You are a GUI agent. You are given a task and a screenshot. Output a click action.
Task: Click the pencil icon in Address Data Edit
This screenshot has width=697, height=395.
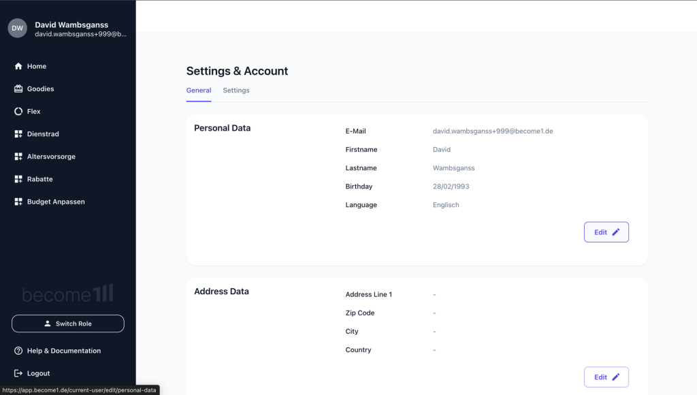(615, 377)
